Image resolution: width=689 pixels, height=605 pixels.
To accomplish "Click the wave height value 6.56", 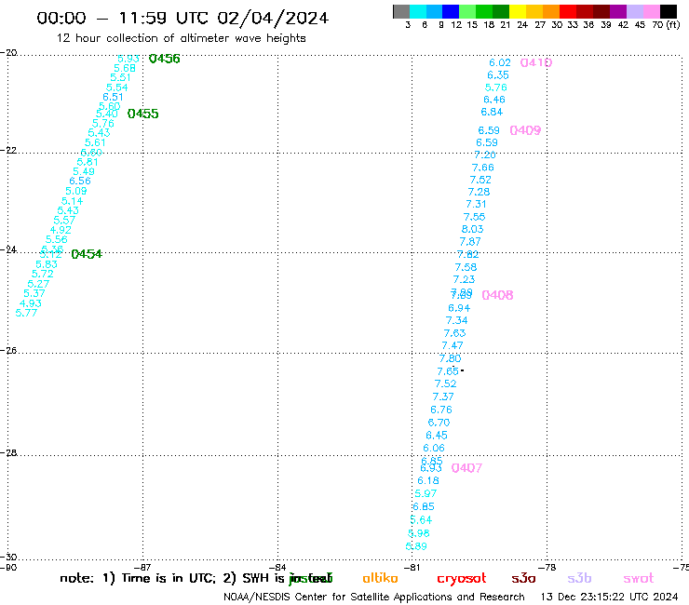I will pyautogui.click(x=80, y=181).
